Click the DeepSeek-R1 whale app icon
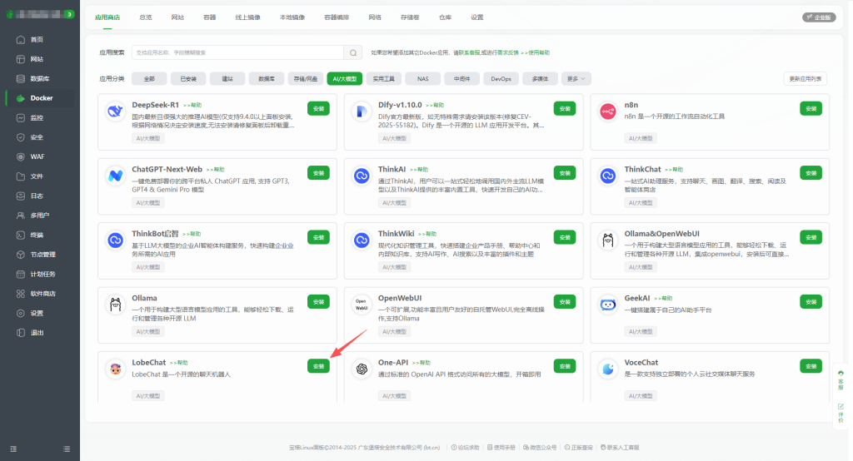The height and width of the screenshot is (461, 853). [x=115, y=112]
